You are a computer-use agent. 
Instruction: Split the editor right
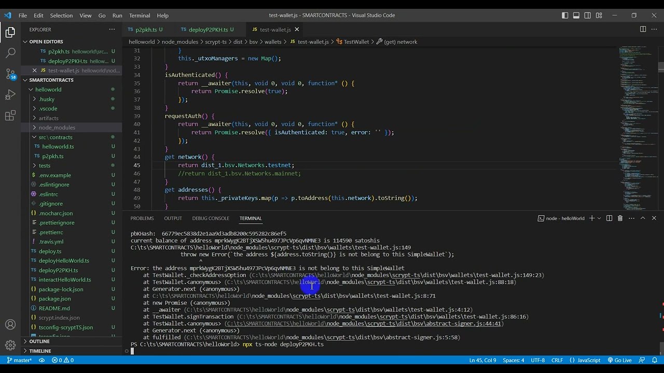[643, 30]
